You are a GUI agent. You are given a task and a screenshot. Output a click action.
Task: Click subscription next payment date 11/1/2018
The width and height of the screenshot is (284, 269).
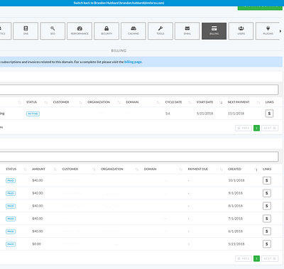[236, 114]
